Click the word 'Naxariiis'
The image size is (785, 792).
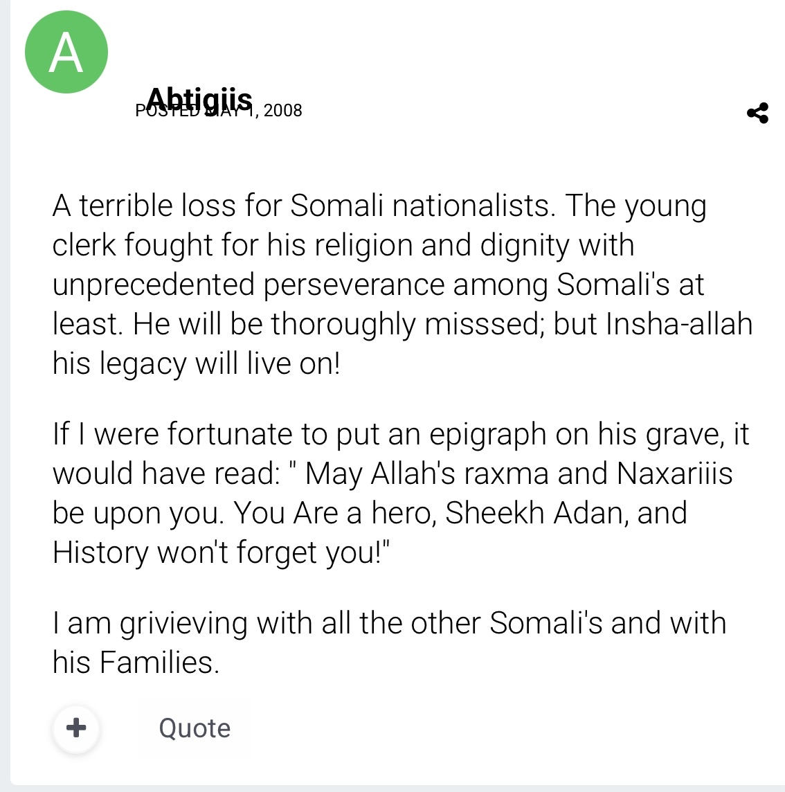point(674,474)
